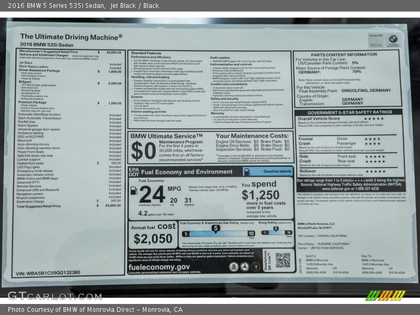Click the '2016 BMW 535i Sedan' subtitle
Viewport: 420px width, 315px height.
point(47,45)
